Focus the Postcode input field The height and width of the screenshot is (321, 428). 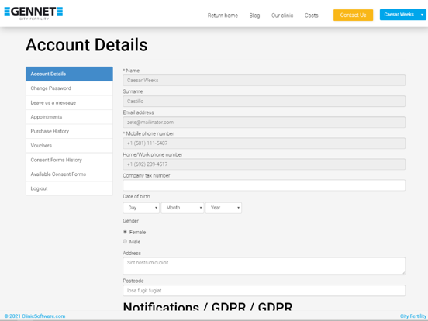click(264, 291)
